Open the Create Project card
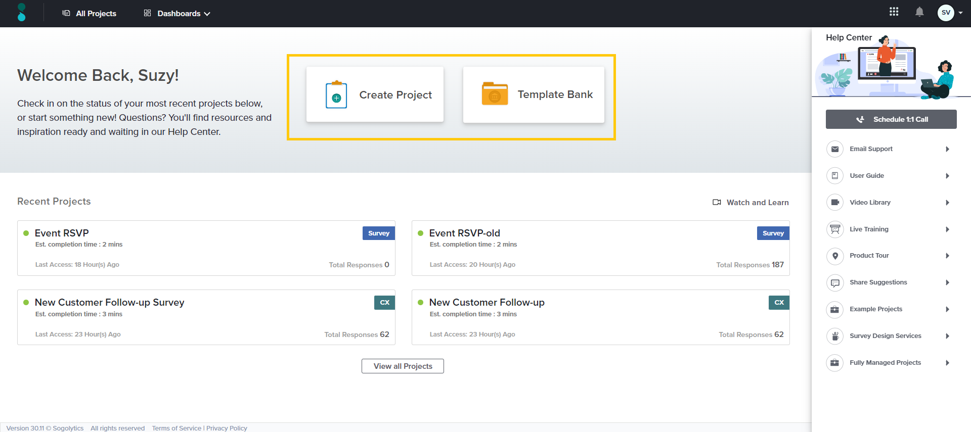 375,94
